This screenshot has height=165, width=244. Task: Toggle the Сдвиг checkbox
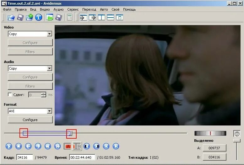(10, 94)
